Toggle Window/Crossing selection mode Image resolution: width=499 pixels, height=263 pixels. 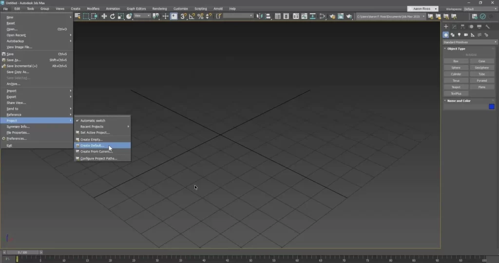pyautogui.click(x=95, y=16)
